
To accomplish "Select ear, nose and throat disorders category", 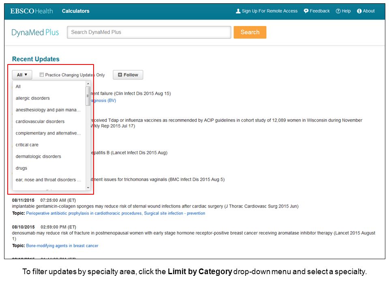I will [x=48, y=180].
